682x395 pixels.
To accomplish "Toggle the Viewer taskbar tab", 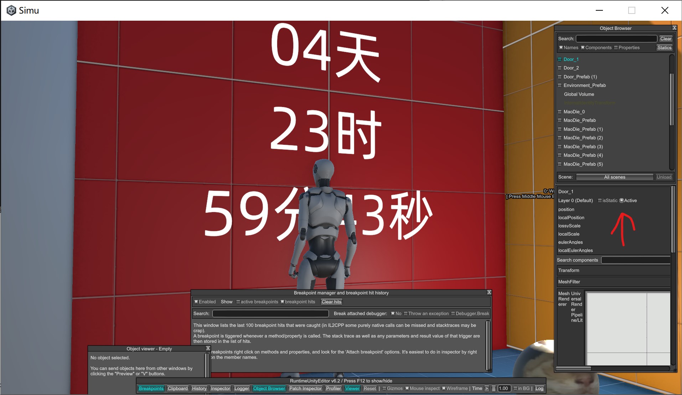I will [352, 388].
